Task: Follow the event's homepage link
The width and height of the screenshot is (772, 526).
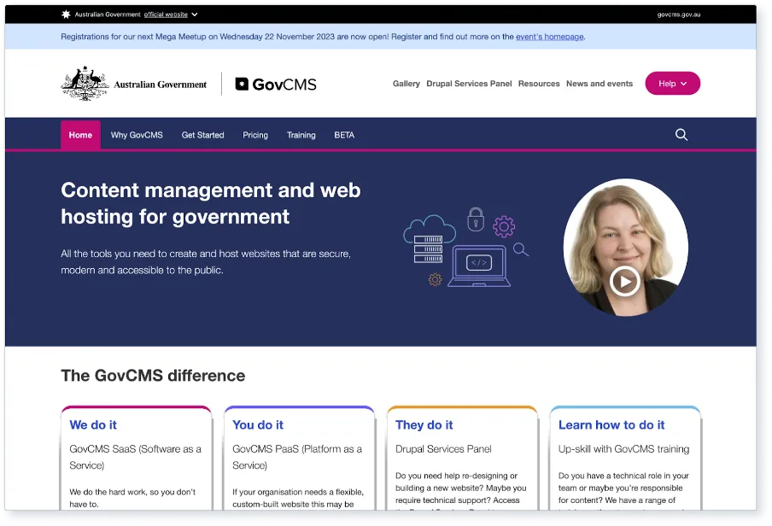Action: click(549, 37)
